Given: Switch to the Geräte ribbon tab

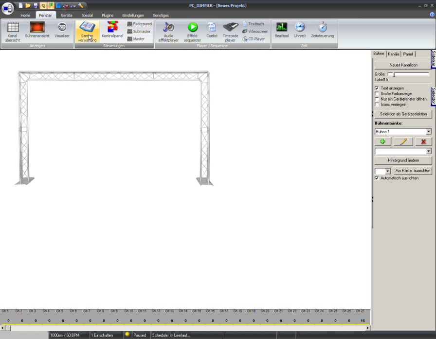Looking at the screenshot, I should (67, 15).
